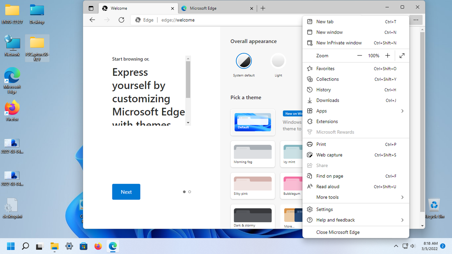Choose the Default theme thumbnail

253,122
